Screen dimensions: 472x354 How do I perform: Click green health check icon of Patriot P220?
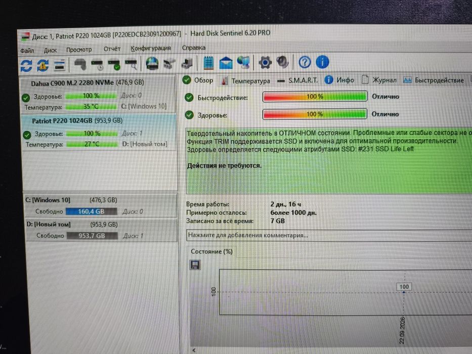point(27,135)
